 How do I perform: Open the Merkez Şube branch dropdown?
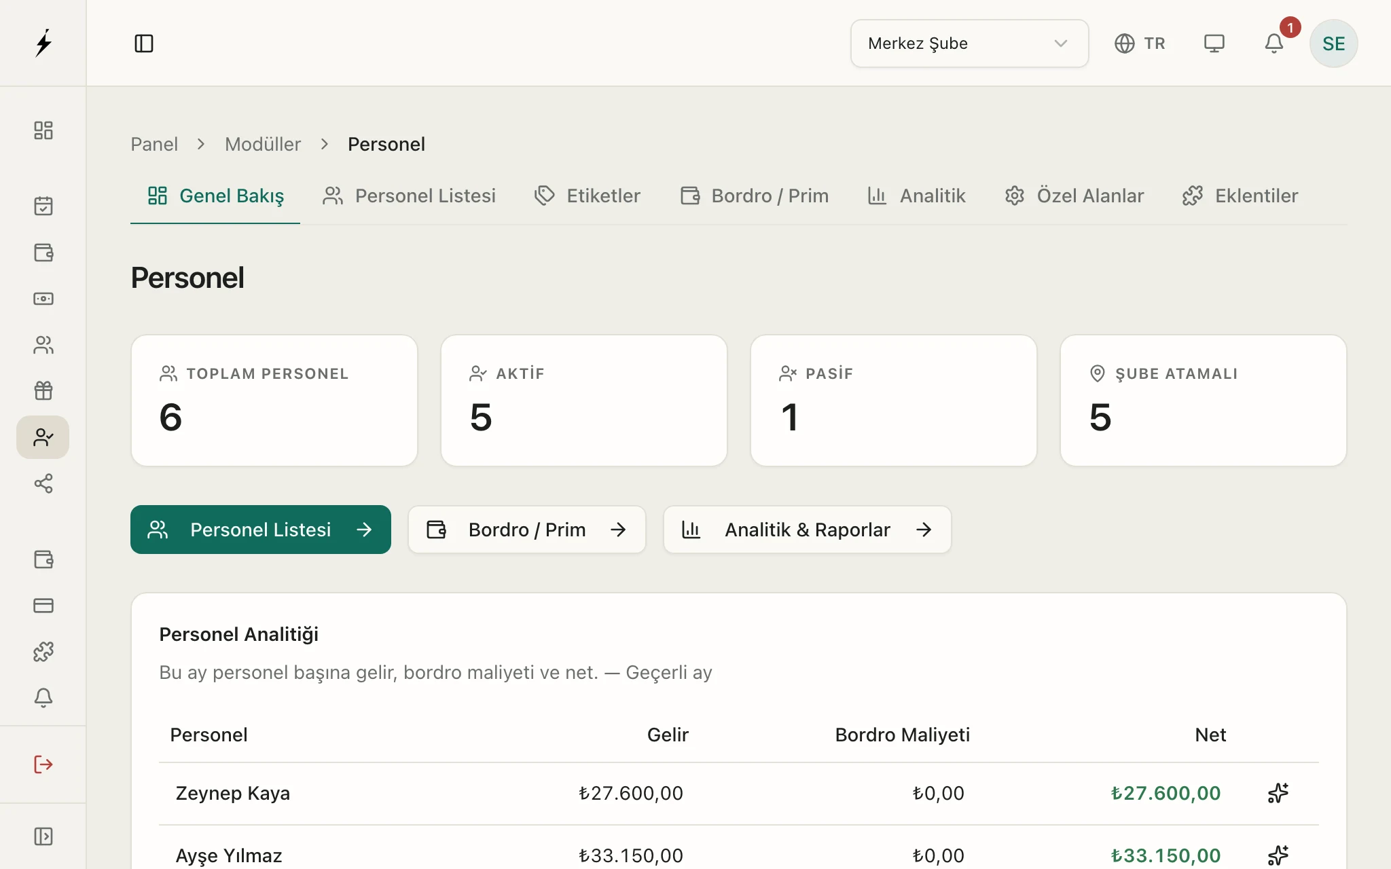pyautogui.click(x=970, y=43)
